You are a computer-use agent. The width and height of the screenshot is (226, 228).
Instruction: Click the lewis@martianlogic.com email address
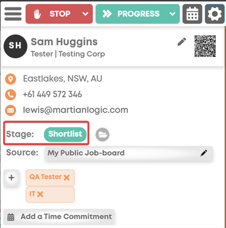(76, 110)
